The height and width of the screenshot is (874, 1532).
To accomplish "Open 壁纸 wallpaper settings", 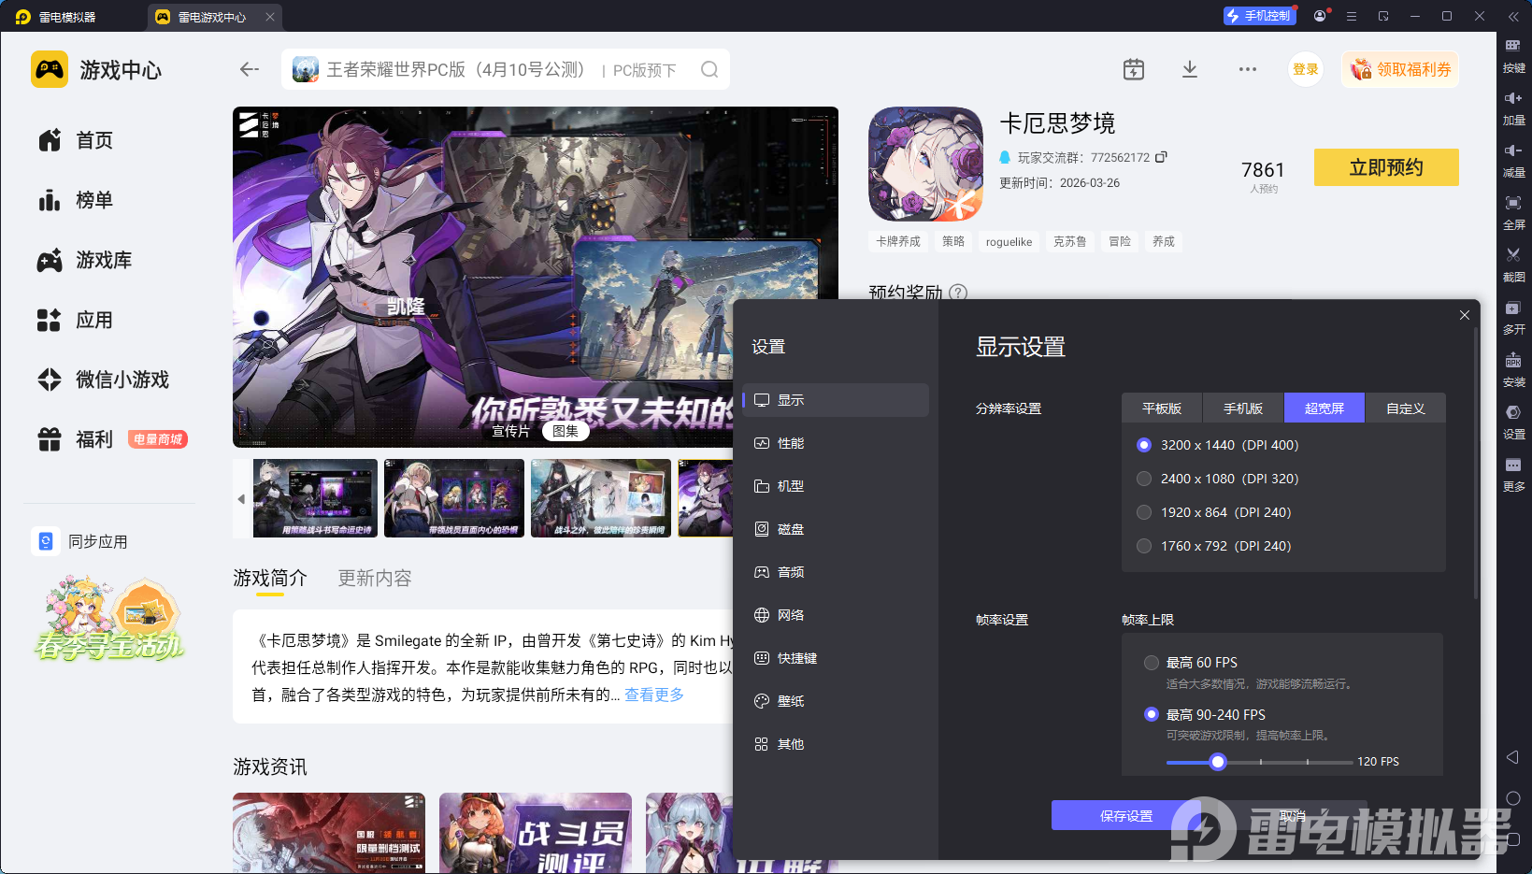I will tap(836, 701).
